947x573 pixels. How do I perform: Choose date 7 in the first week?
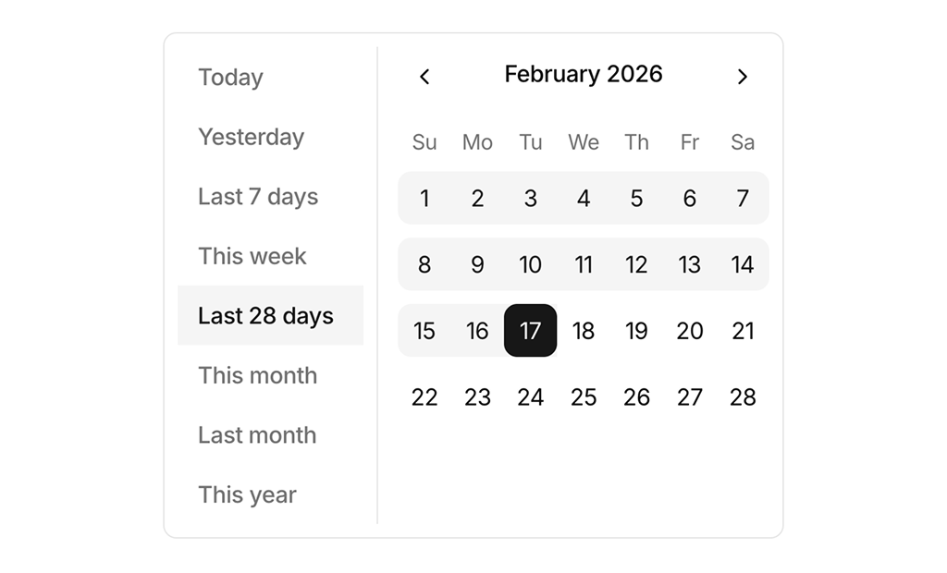pos(743,198)
